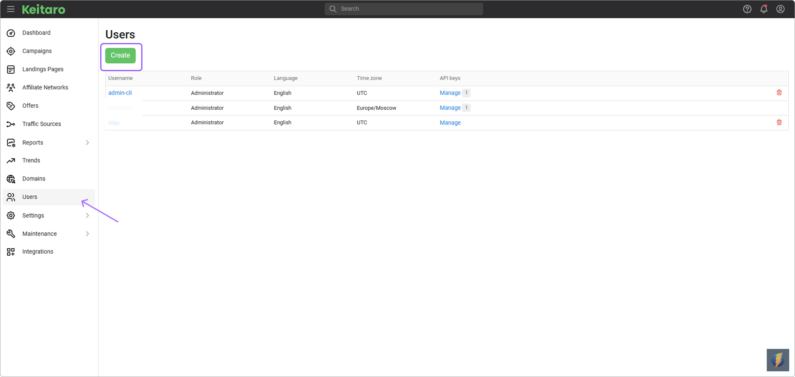Click the Campaigns target icon
795x377 pixels.
11,51
